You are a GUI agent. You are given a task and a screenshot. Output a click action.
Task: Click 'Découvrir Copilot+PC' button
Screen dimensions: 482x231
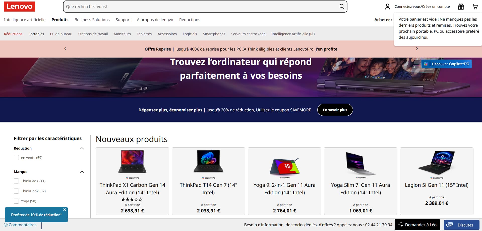coord(447,64)
